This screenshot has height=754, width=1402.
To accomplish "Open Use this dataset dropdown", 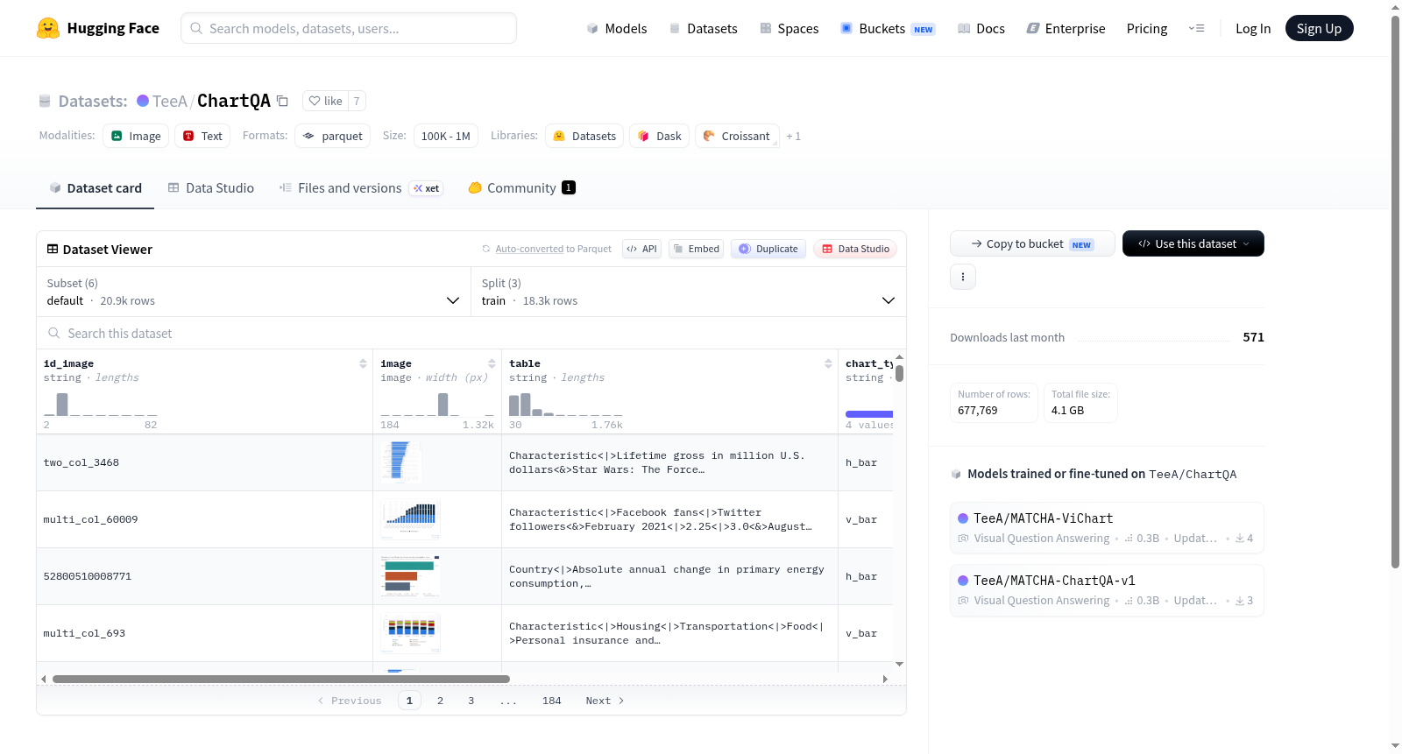I will click(1193, 243).
